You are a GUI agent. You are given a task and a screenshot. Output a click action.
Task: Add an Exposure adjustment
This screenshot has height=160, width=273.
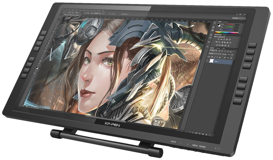227,40
